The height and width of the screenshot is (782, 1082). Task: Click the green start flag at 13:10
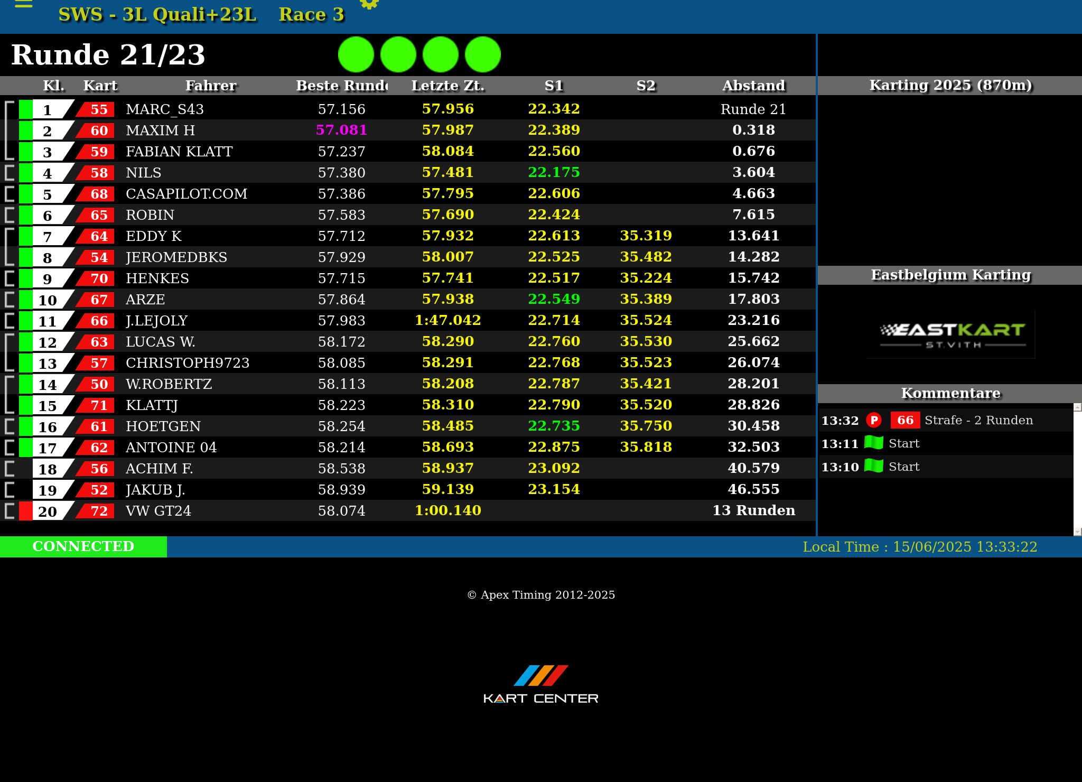(874, 466)
